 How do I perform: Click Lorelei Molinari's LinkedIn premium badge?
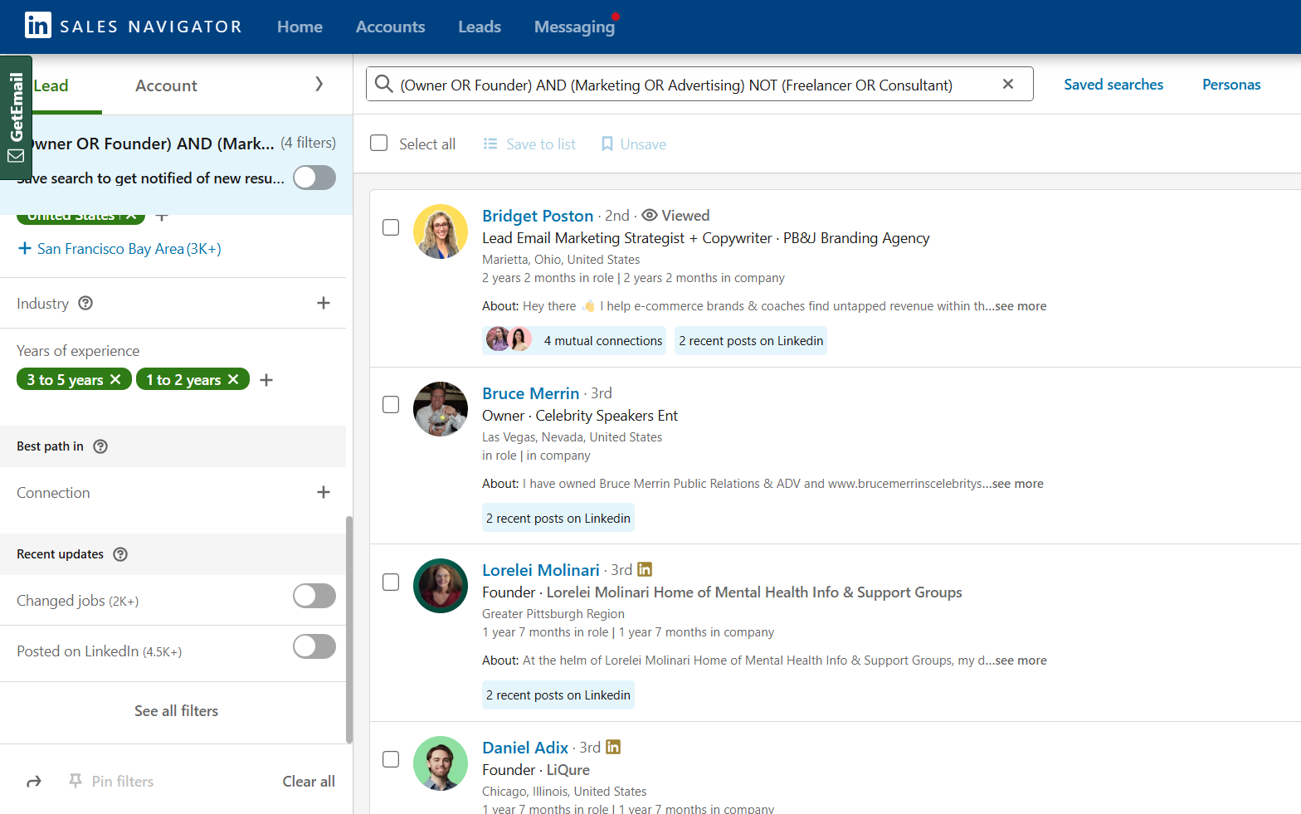645,569
